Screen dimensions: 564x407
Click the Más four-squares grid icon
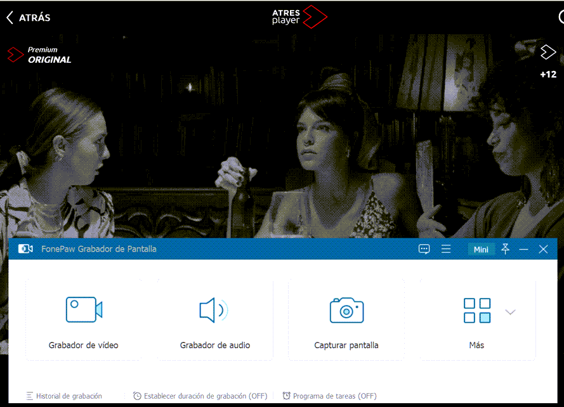476,311
